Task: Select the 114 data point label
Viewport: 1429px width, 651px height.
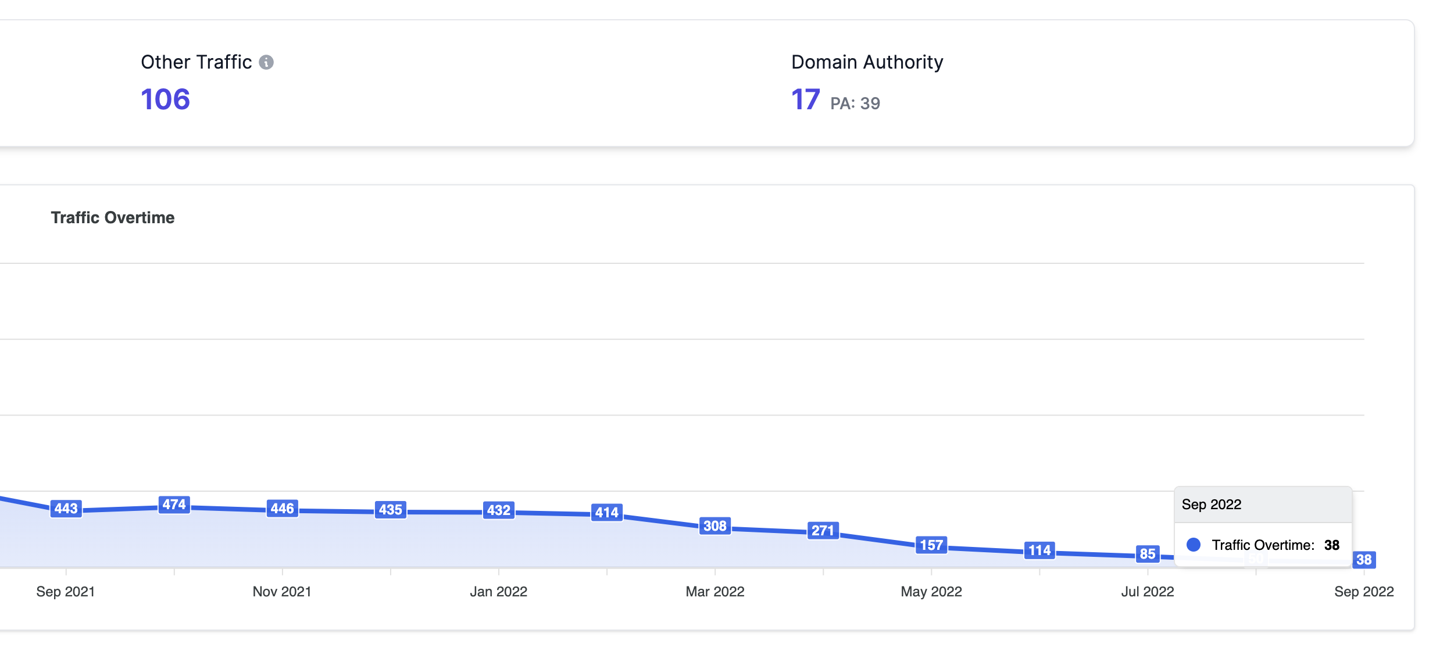Action: tap(1039, 550)
